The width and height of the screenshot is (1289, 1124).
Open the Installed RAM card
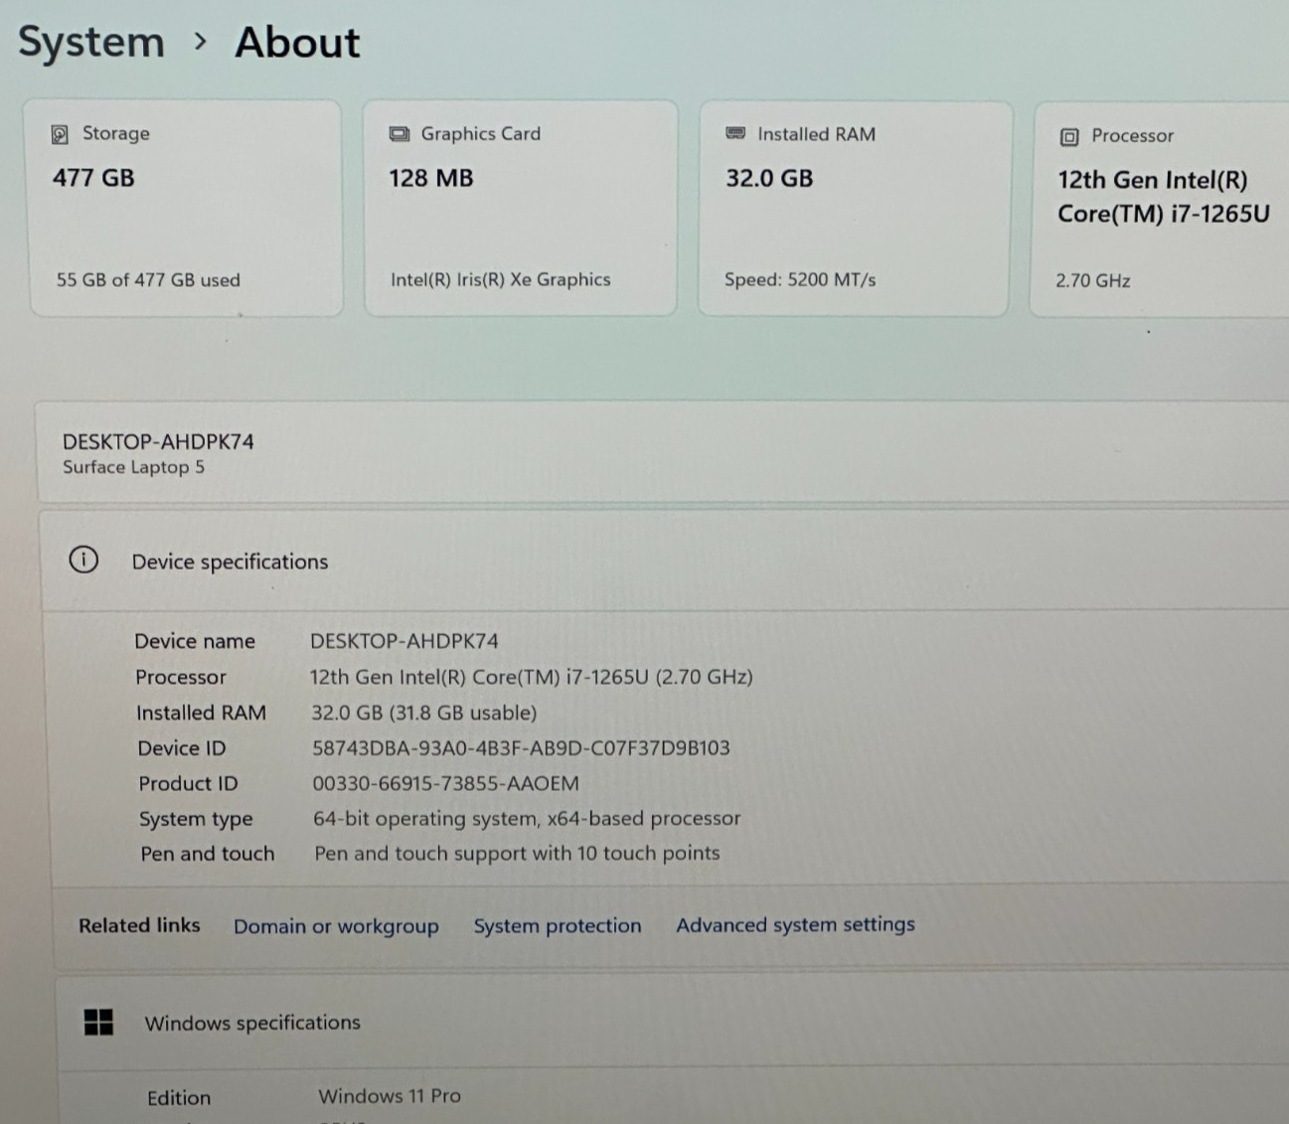coord(856,209)
